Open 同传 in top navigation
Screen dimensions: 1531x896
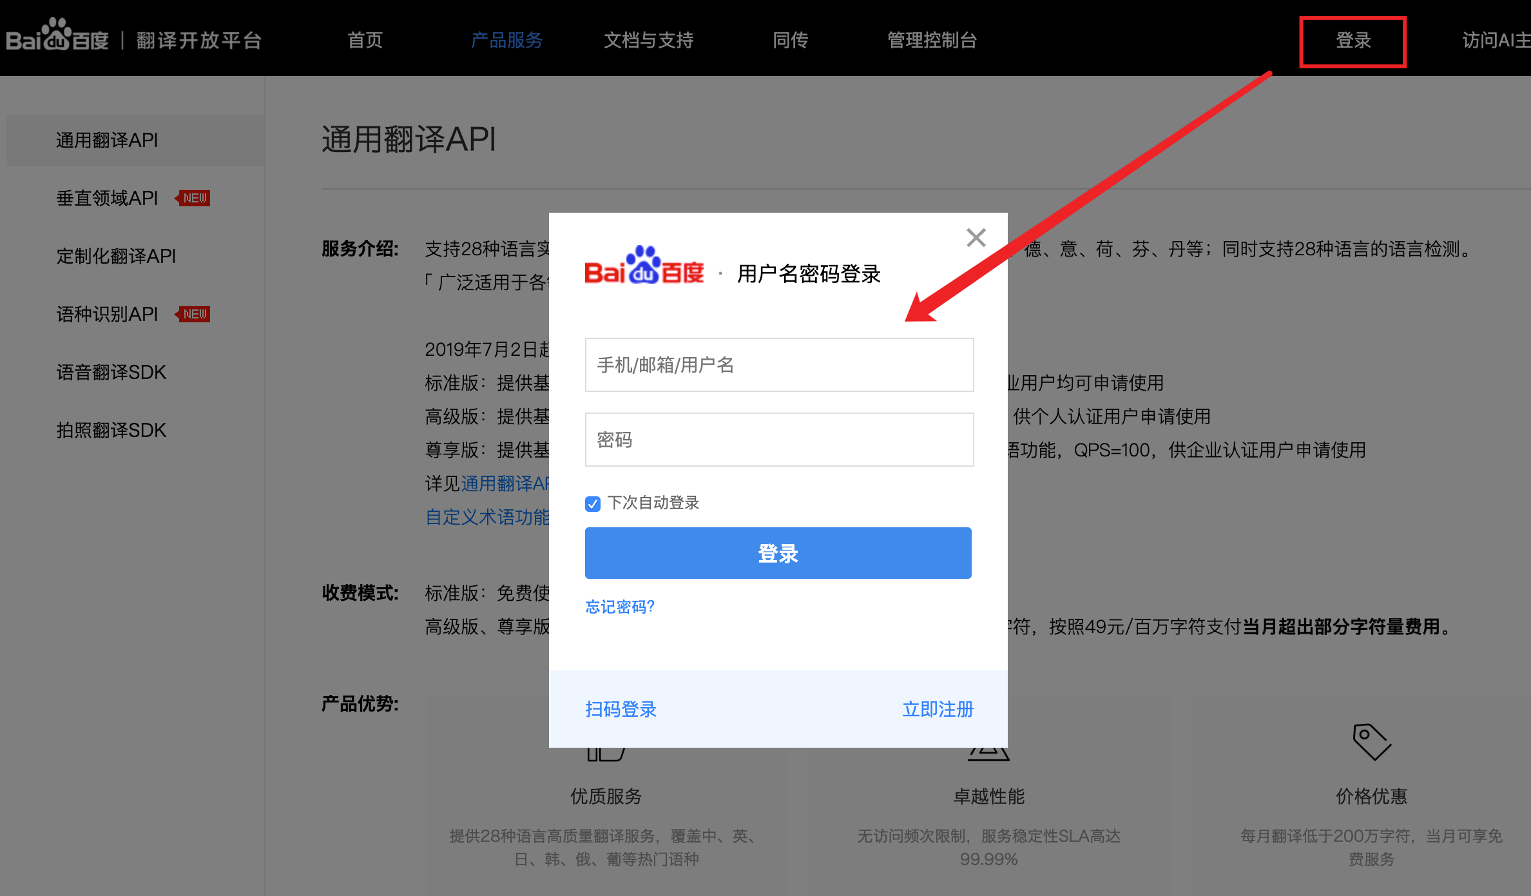pos(790,40)
